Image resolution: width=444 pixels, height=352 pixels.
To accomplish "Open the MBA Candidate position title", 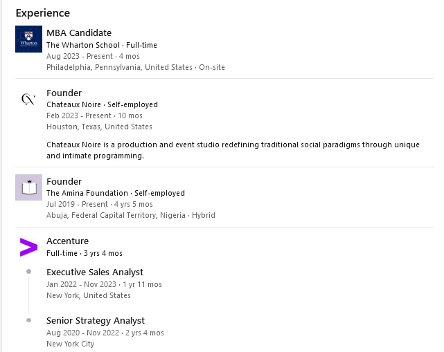I will [x=79, y=33].
